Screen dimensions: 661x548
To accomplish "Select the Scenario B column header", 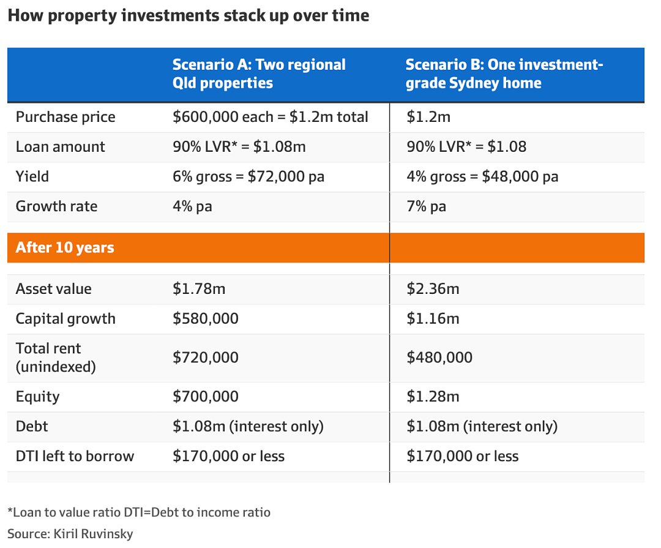I will coord(504,74).
